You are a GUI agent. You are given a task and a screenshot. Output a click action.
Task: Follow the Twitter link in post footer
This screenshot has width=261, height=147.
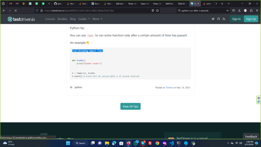click(x=169, y=88)
